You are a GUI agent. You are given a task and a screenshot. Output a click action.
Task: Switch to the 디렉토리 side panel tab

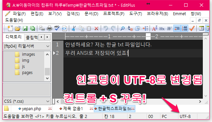click(x=14, y=37)
